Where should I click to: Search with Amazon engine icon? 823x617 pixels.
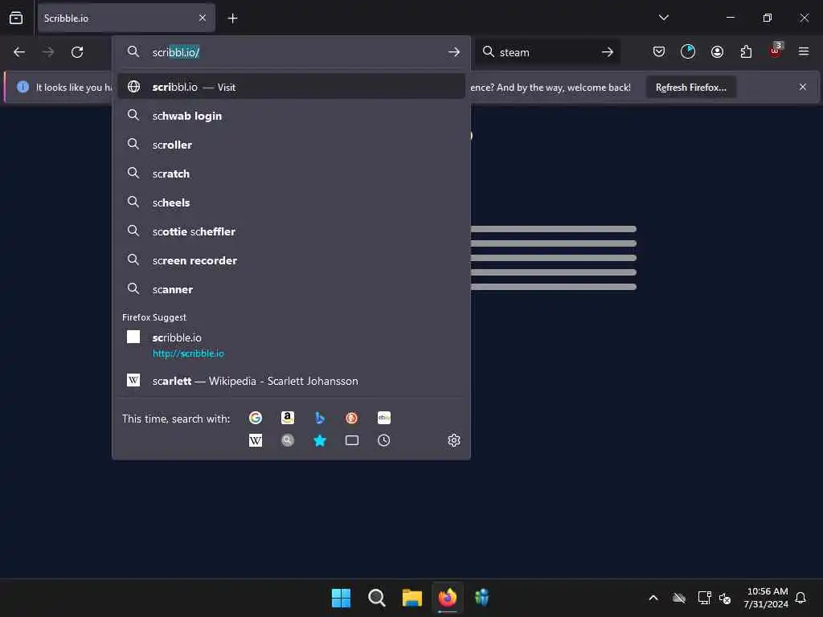point(288,418)
